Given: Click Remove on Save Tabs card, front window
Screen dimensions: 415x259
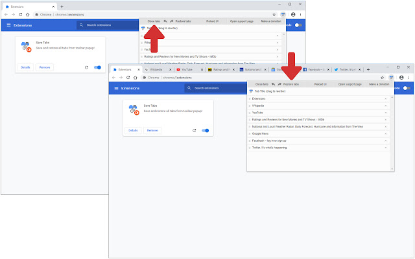Looking at the screenshot, I should pos(152,130).
